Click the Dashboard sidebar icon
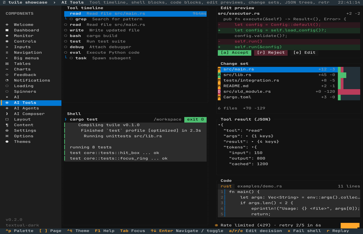Screen dimensions: 363x234 point(7,30)
